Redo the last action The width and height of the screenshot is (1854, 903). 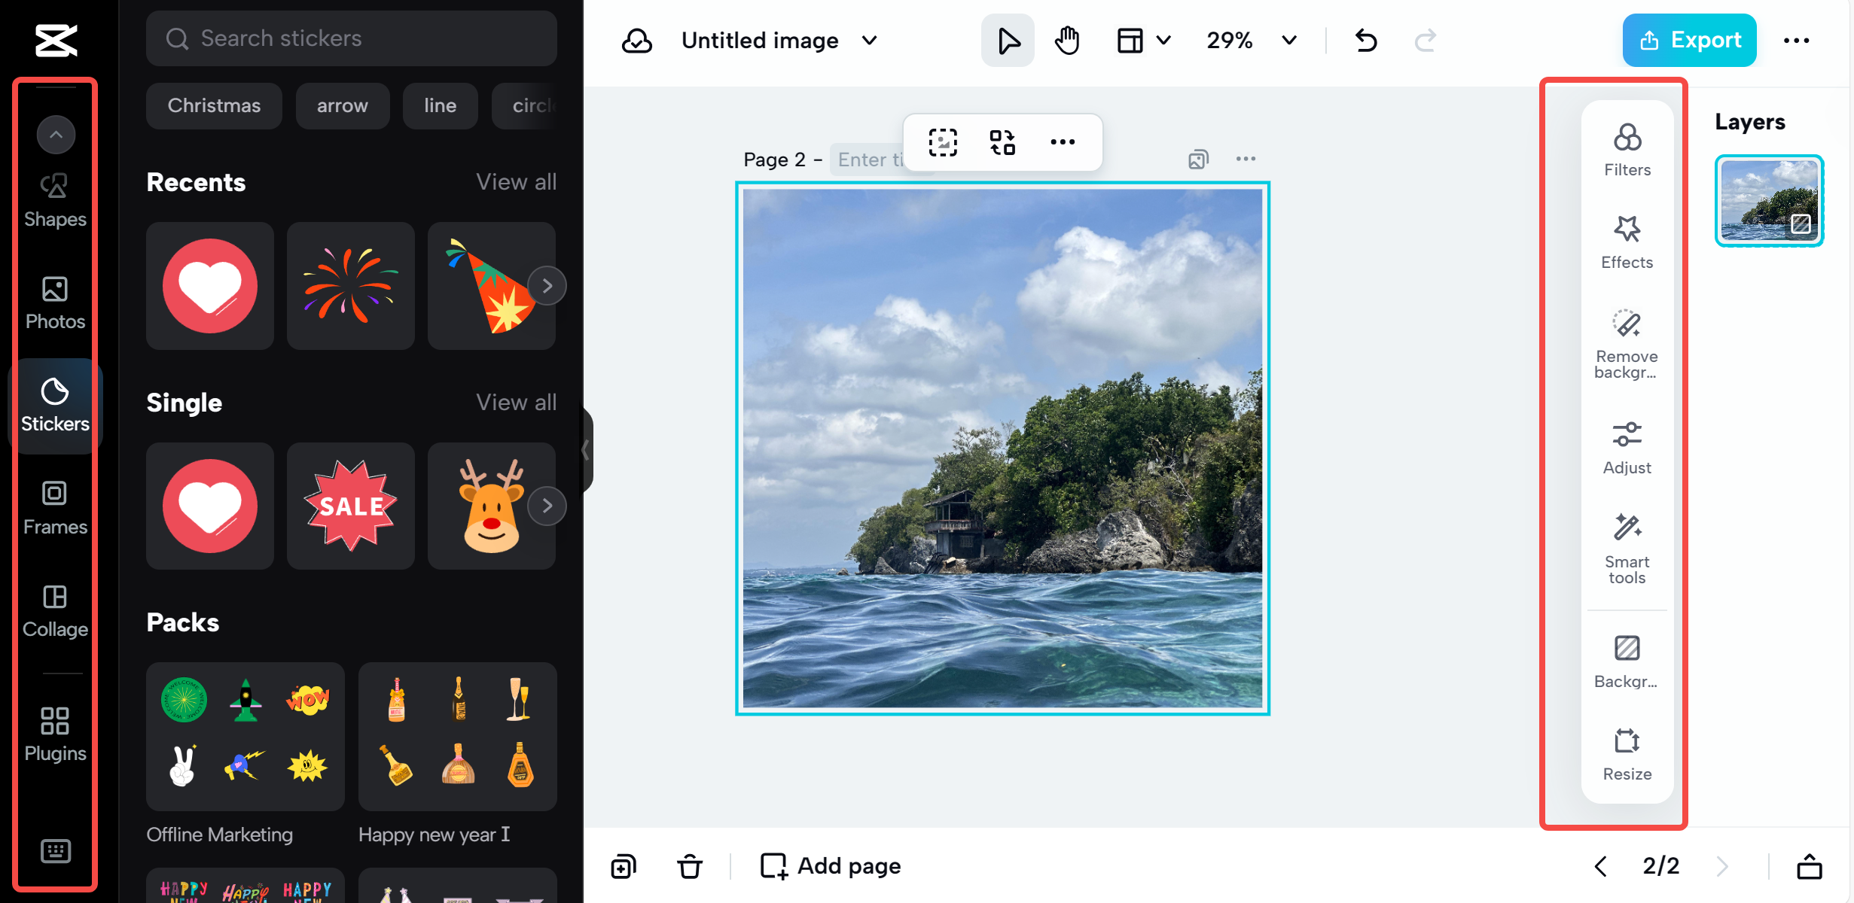[x=1426, y=40]
